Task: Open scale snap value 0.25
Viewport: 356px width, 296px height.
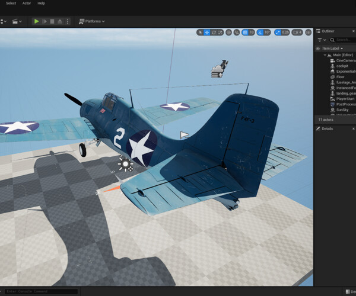Action: pos(285,33)
